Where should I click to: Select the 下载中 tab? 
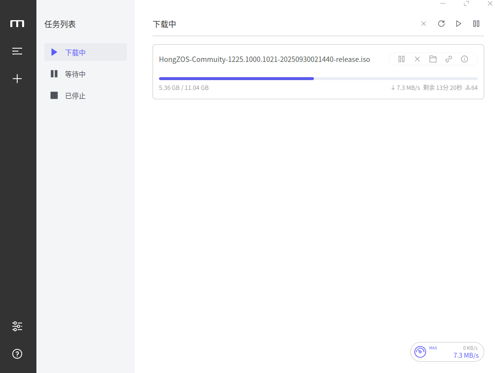click(86, 52)
